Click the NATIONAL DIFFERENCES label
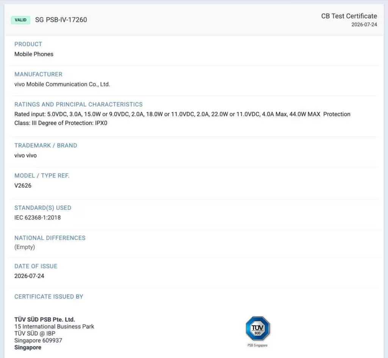The width and height of the screenshot is (388, 358). click(50, 238)
